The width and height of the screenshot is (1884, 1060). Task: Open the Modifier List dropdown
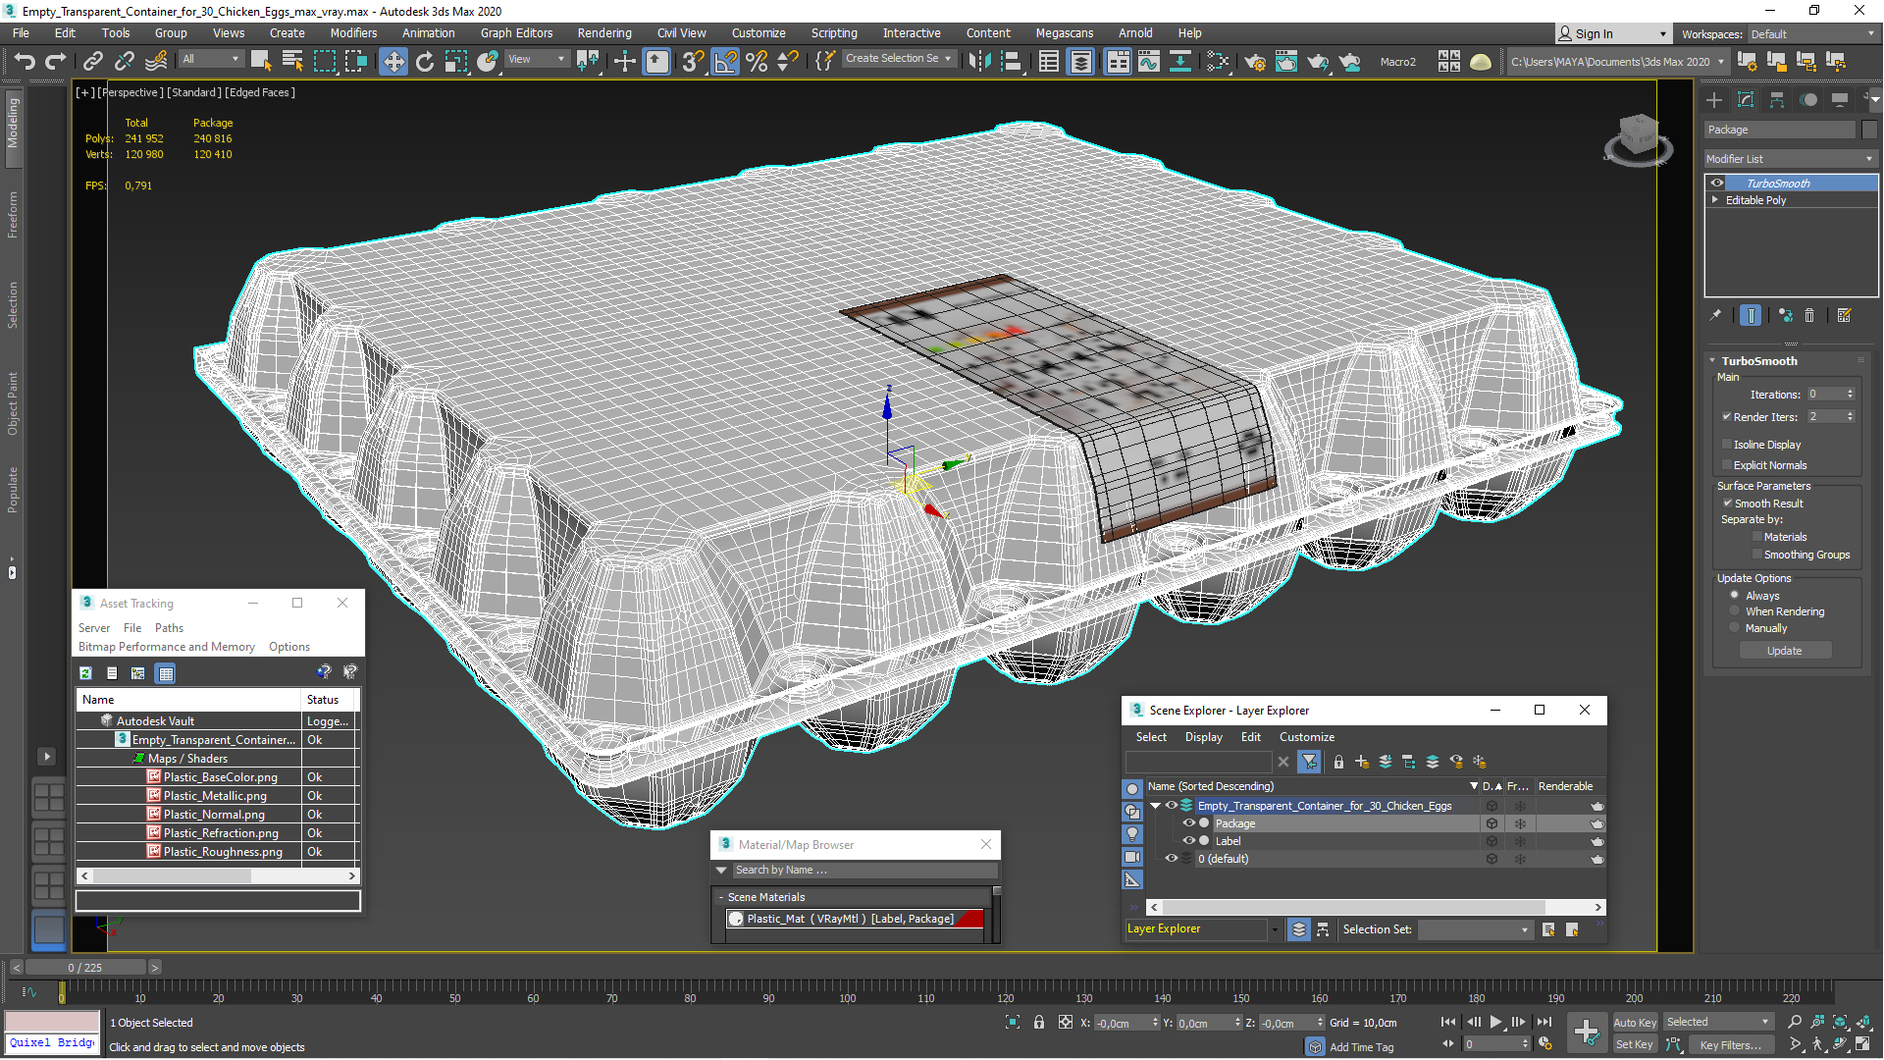(1790, 159)
